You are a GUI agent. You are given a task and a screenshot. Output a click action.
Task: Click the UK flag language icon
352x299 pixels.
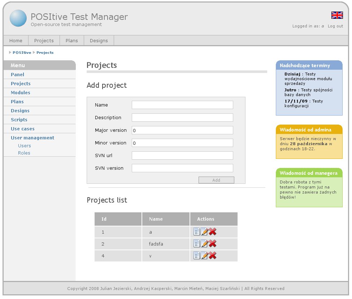pos(337,15)
